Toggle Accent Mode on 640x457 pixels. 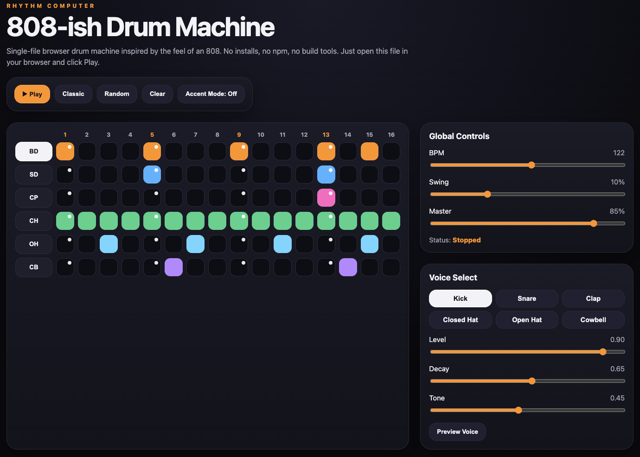pos(211,94)
